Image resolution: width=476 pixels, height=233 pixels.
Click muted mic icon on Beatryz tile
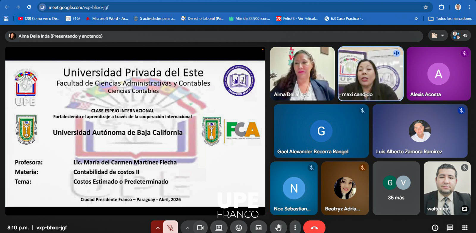pyautogui.click(x=362, y=168)
